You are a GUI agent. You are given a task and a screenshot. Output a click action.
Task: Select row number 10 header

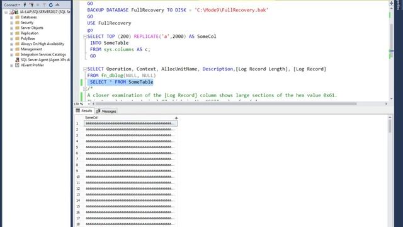tap(79, 177)
